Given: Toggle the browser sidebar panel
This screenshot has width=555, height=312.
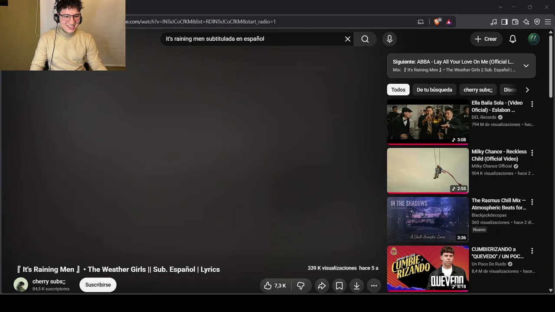Looking at the screenshot, I should tap(504, 22).
